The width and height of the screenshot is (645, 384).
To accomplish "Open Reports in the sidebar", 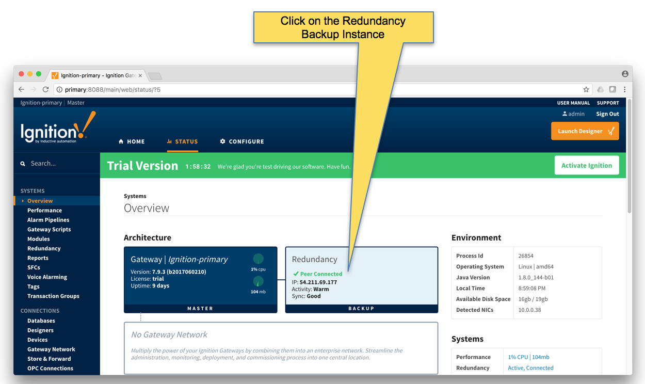I will point(38,258).
